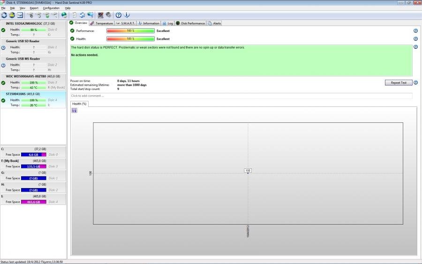Click the refresh icon in the toolbar

(x=4, y=15)
